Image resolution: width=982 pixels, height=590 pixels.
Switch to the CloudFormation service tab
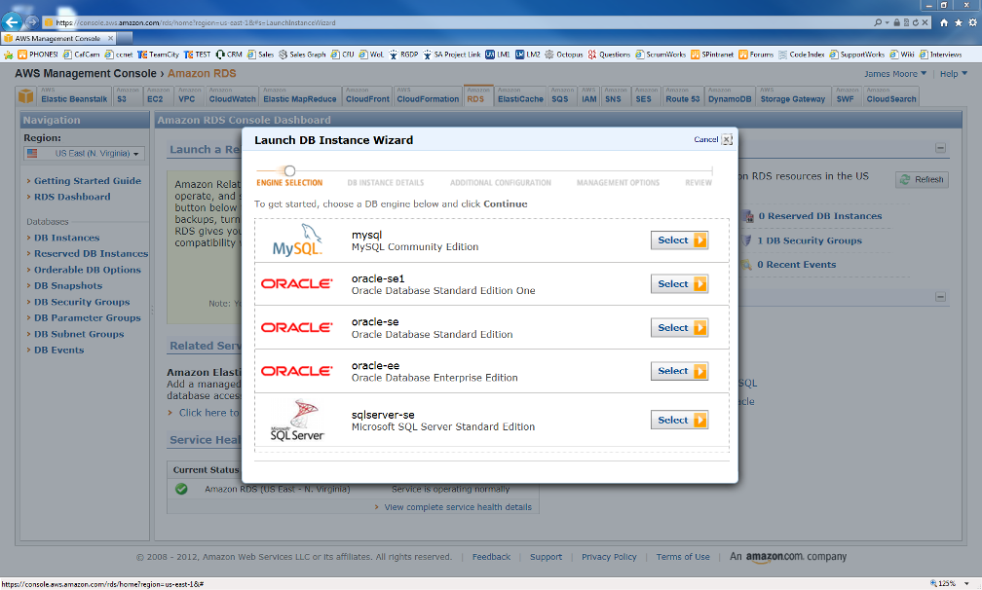(428, 96)
